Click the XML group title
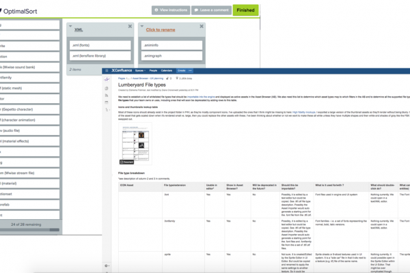The height and width of the screenshot is (273, 410). (79, 30)
